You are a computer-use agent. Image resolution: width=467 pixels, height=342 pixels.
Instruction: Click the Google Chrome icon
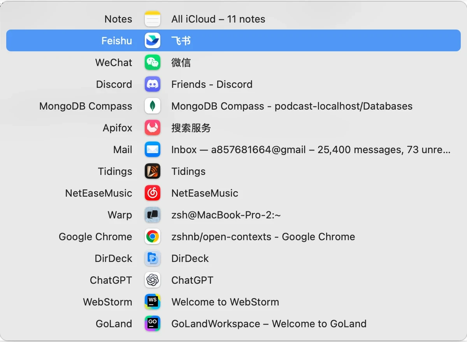point(153,237)
